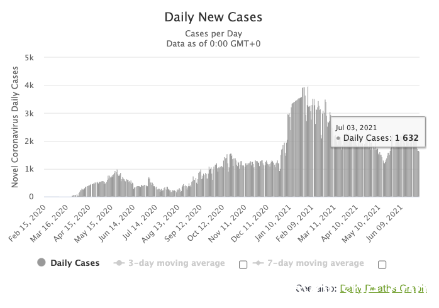Click the 5k y-axis label
This screenshot has height=308, width=439.
(29, 58)
